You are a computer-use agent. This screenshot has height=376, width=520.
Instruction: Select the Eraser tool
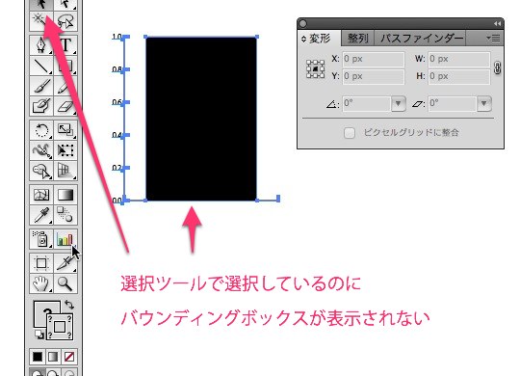tap(65, 106)
